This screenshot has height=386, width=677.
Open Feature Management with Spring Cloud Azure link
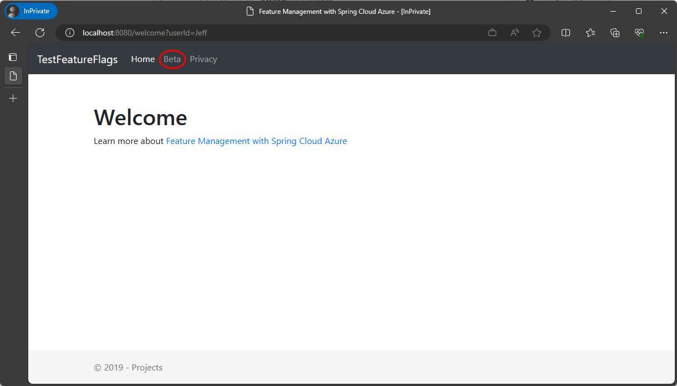coord(257,141)
